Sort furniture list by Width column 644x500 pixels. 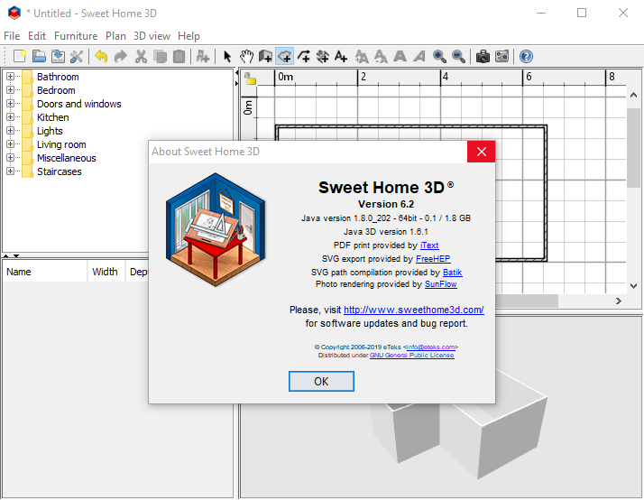106,272
